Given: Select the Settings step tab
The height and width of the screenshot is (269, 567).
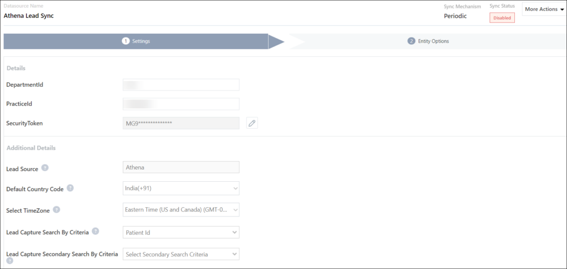Looking at the screenshot, I should 141,41.
